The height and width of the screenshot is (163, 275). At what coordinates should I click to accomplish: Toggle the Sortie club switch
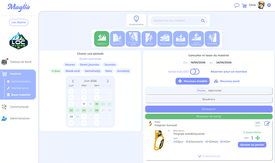pyautogui.click(x=195, y=72)
